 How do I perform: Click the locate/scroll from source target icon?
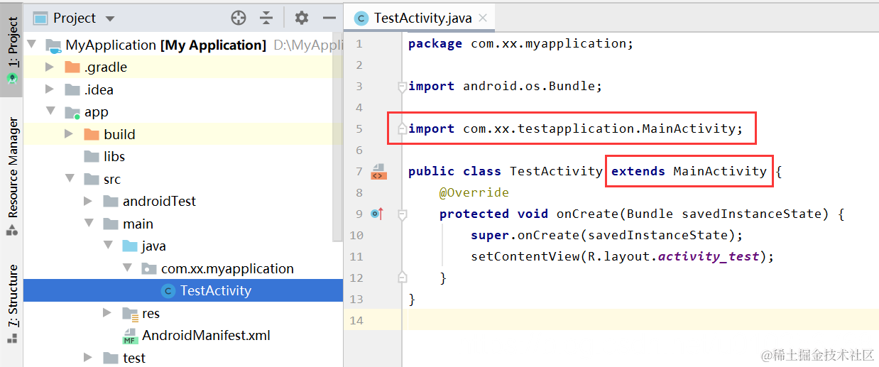point(239,18)
